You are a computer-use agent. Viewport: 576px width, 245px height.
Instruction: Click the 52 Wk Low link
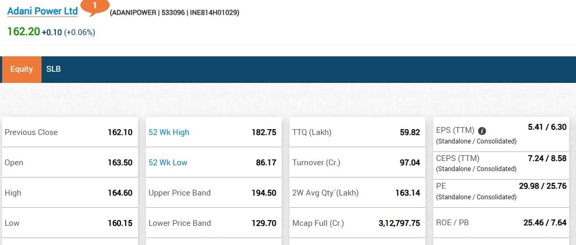pyautogui.click(x=168, y=163)
